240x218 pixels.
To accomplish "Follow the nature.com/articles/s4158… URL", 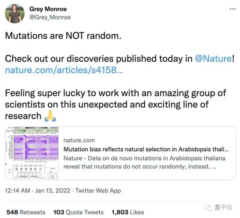I will tap(63, 70).
